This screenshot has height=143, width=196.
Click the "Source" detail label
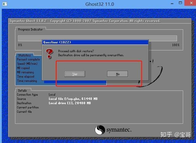pyautogui.click(x=21, y=99)
